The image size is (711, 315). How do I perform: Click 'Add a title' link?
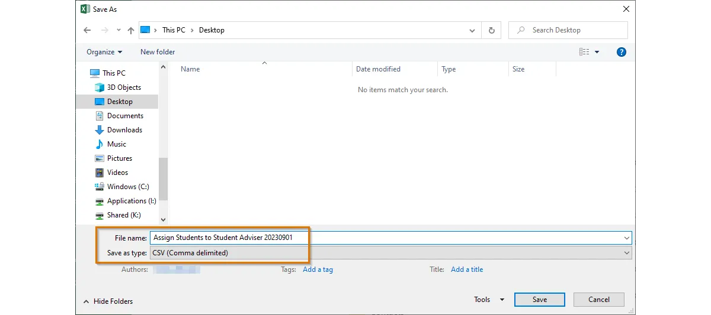coord(467,269)
